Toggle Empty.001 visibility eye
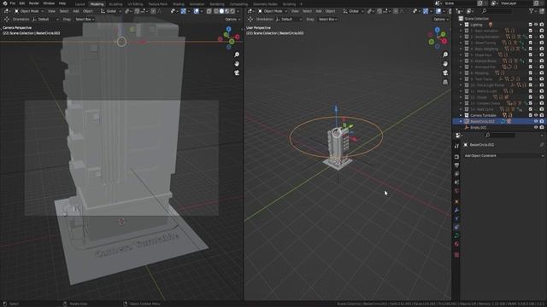547x307 pixels. pos(536,127)
